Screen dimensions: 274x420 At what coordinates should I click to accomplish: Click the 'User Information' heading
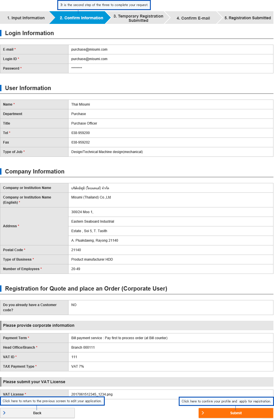point(28,88)
